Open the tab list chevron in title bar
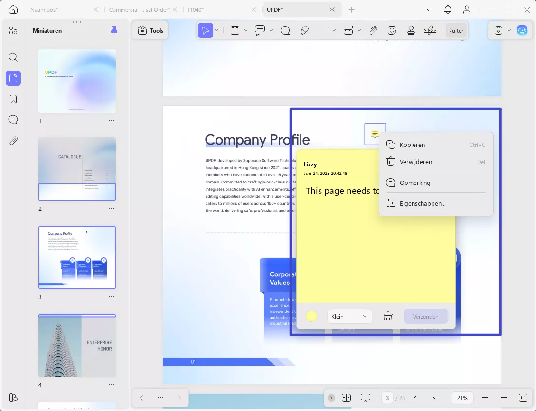Viewport: 536px width, 411px height. pyautogui.click(x=429, y=9)
